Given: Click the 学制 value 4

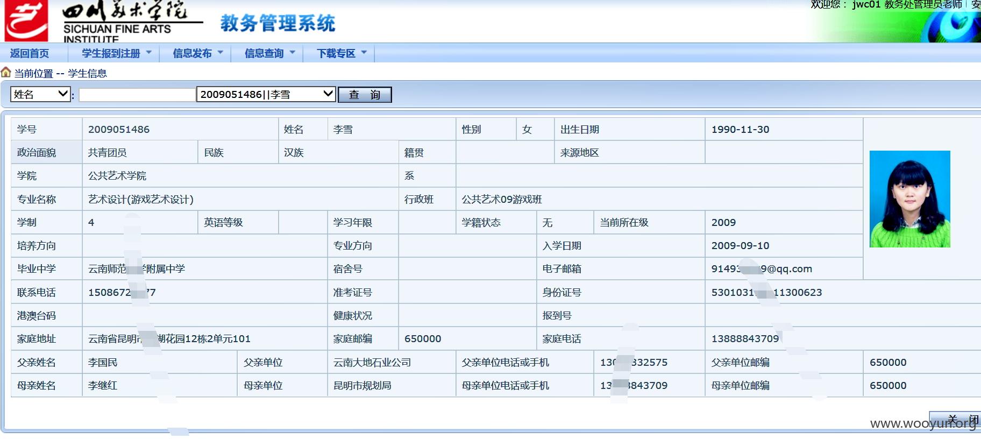Looking at the screenshot, I should coord(91,223).
